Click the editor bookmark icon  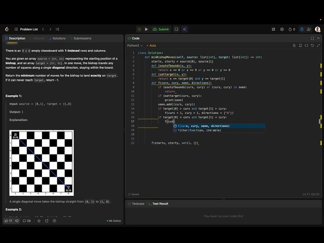(x=300, y=46)
